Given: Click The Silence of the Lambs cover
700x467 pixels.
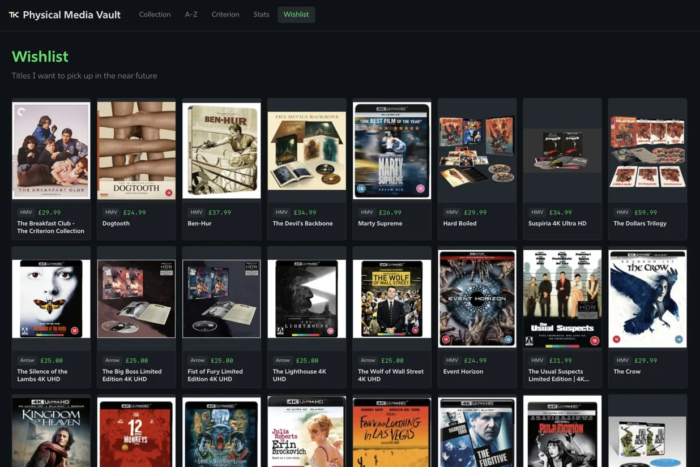Looking at the screenshot, I should (51, 299).
